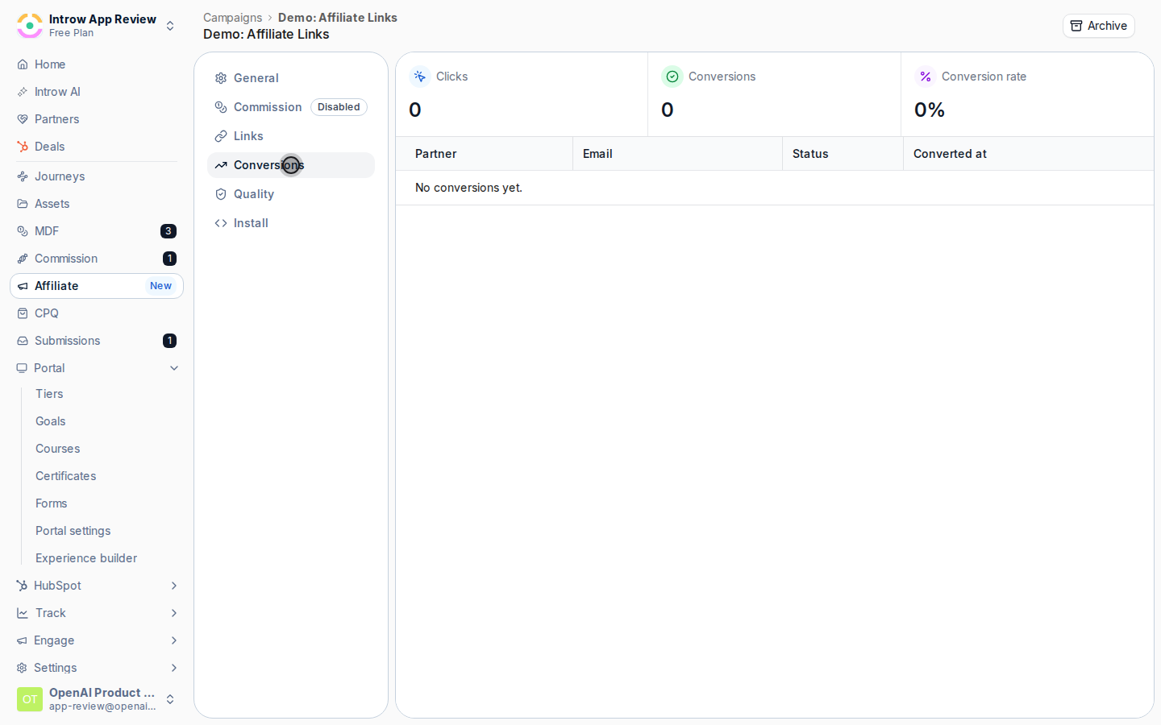Click the MDF count badge 3
Image resolution: width=1161 pixels, height=725 pixels.
pyautogui.click(x=169, y=231)
